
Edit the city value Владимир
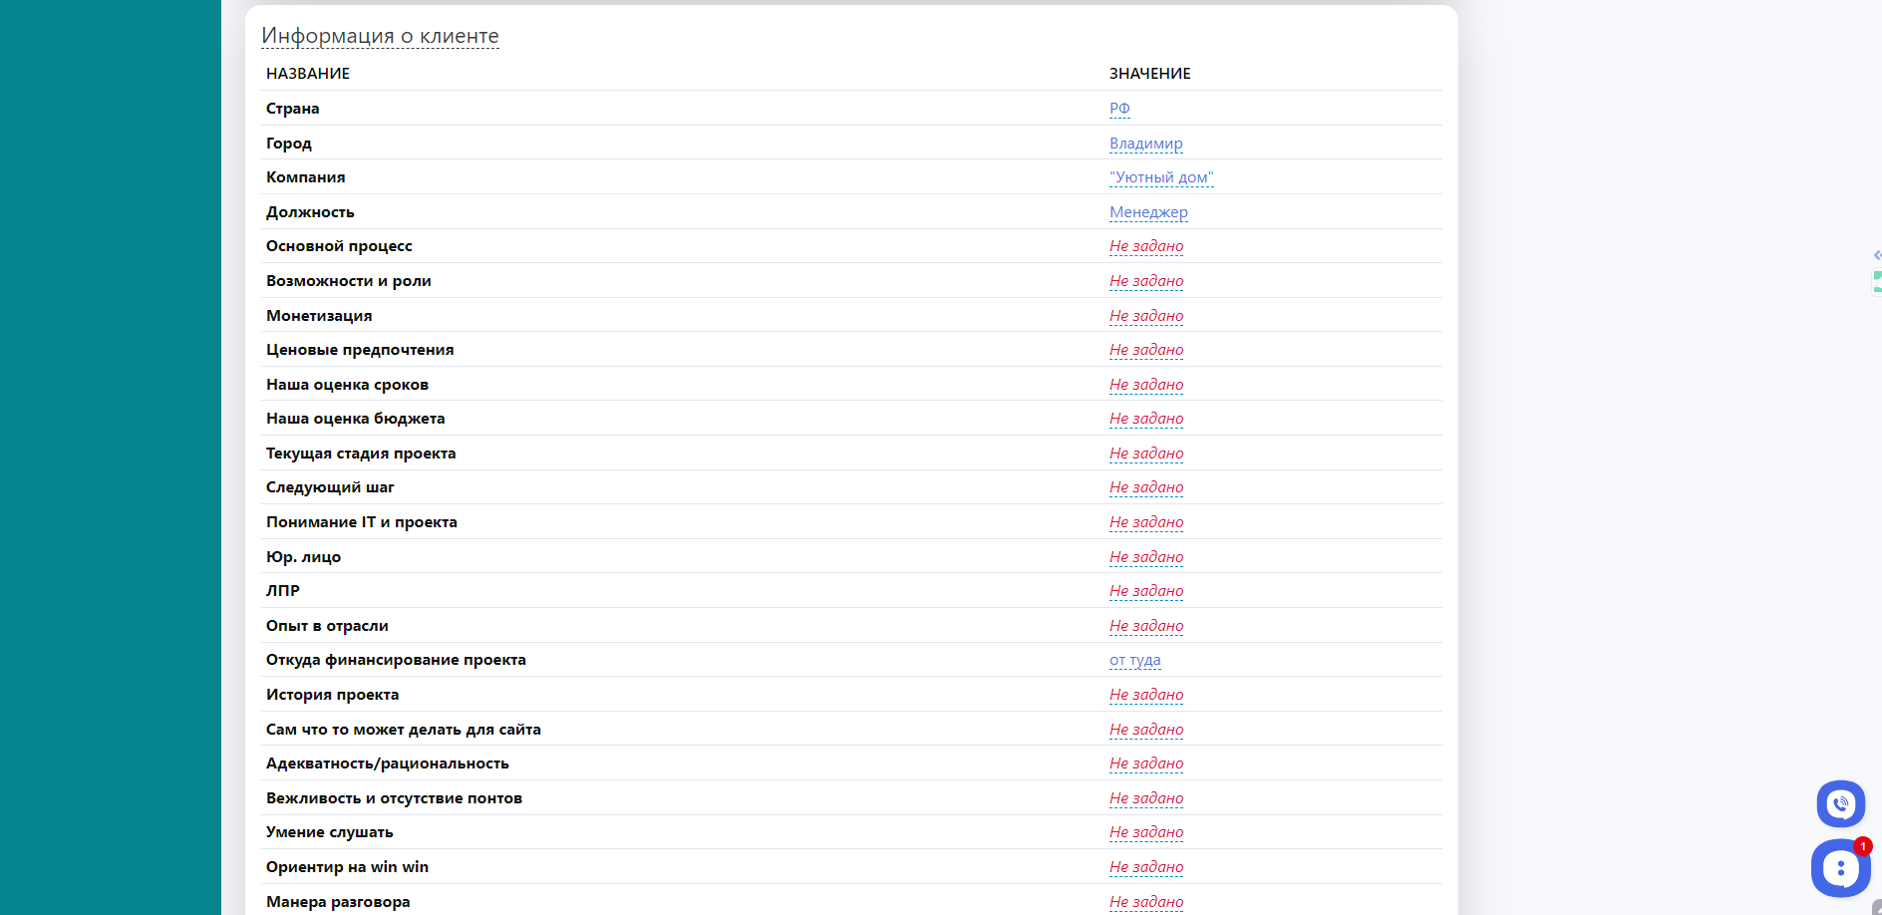[1145, 144]
